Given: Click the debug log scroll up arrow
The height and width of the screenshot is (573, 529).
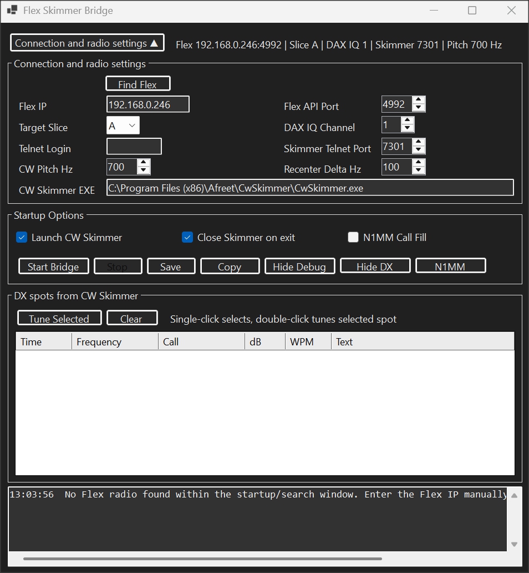Looking at the screenshot, I should [515, 496].
